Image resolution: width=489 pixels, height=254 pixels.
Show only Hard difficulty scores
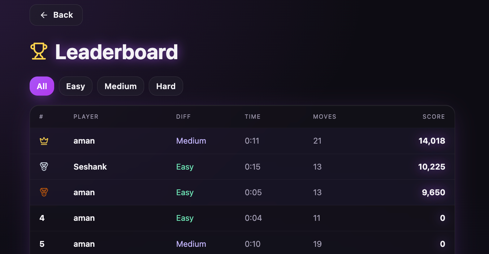click(x=166, y=86)
